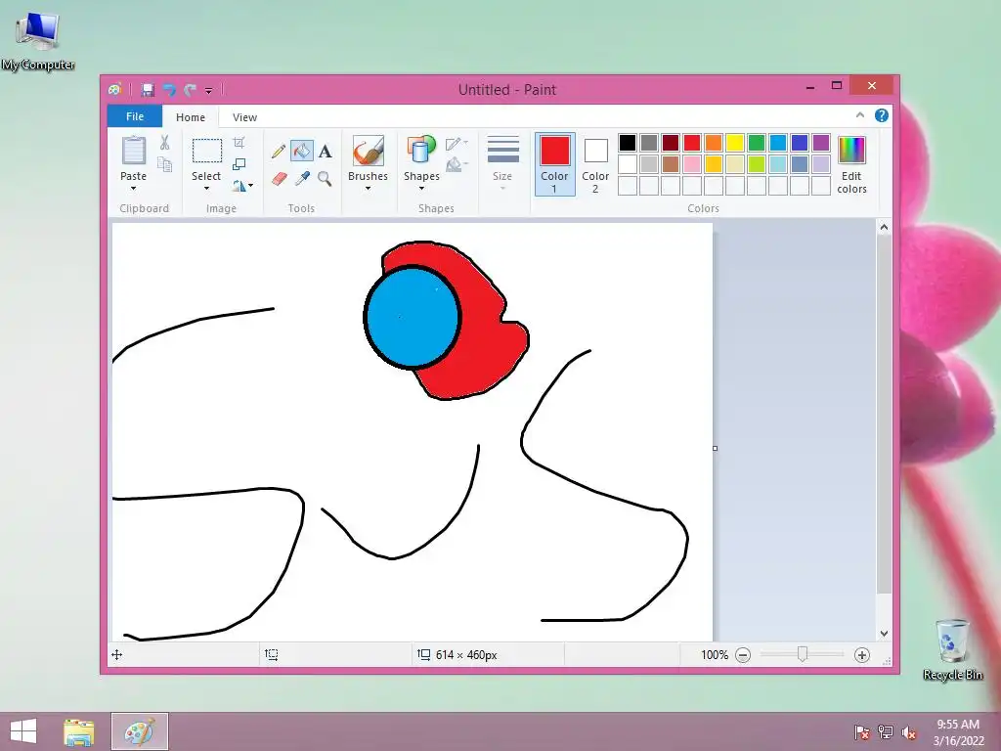
Task: Click the volume speaker tray icon
Action: click(x=908, y=732)
